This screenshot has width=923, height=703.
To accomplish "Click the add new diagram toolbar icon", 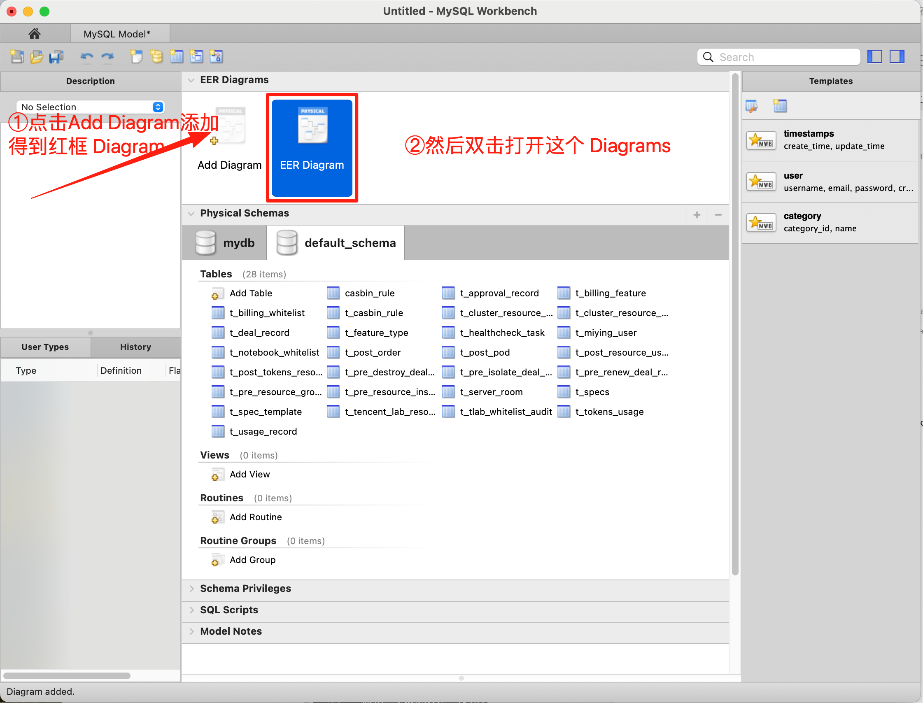I will (136, 56).
